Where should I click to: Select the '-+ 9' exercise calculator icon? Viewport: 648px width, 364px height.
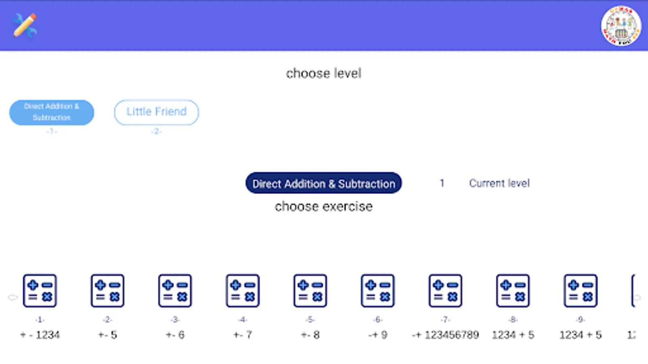tap(377, 290)
